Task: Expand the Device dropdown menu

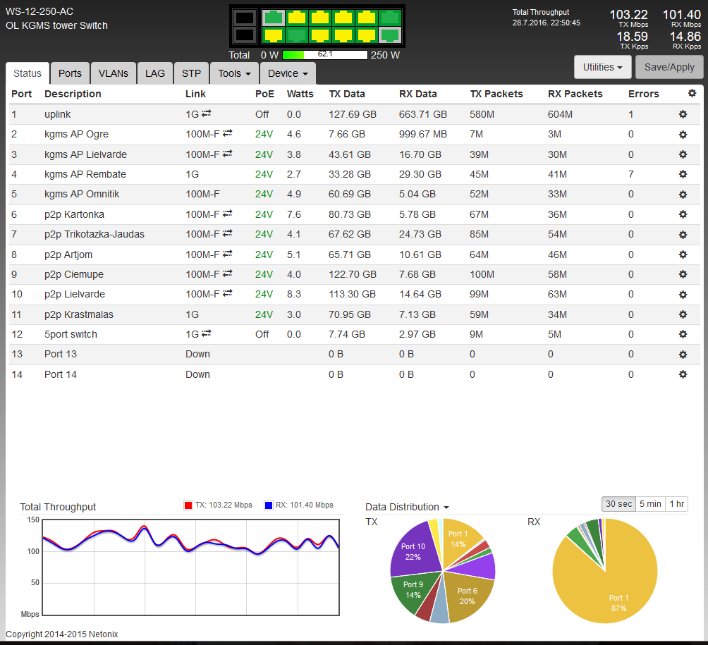Action: point(288,73)
